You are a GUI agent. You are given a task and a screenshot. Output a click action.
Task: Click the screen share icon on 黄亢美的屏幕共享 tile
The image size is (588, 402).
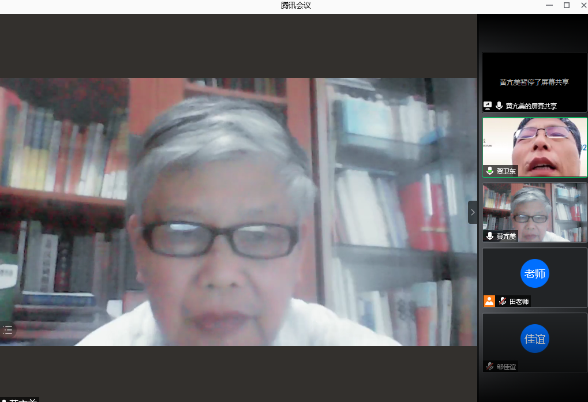click(488, 106)
